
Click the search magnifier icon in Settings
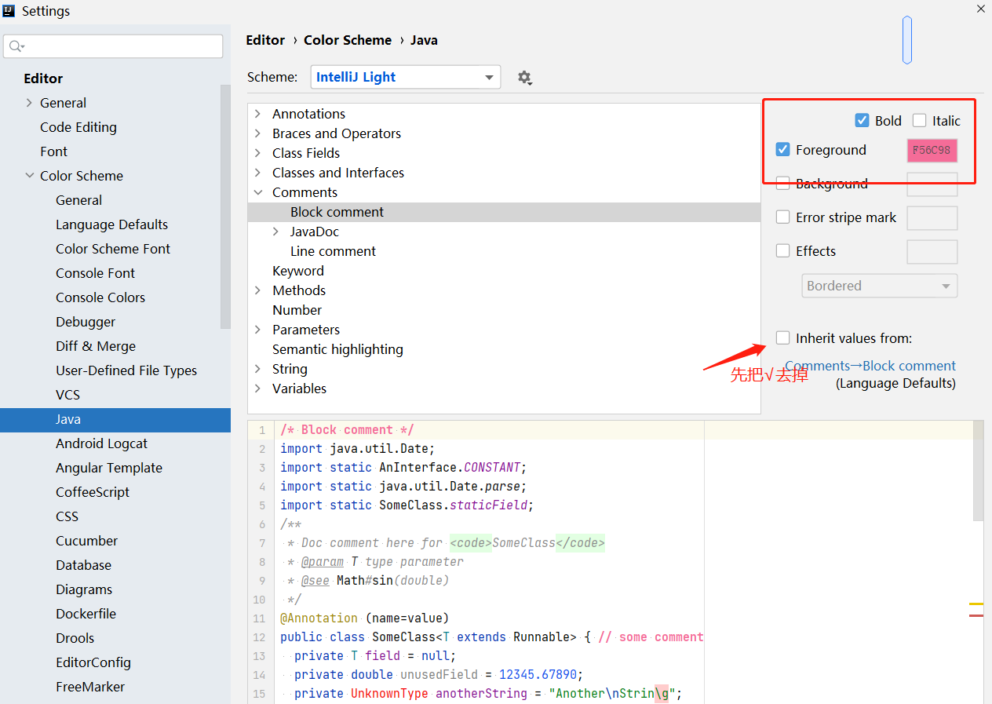click(x=16, y=47)
